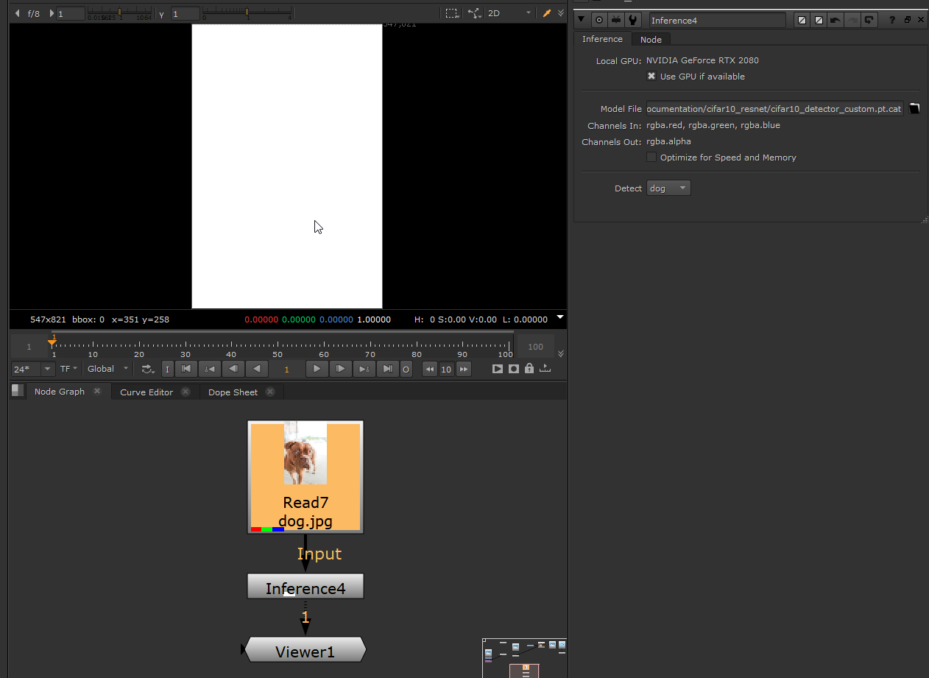Switch to the Node tab in properties
This screenshot has height=678, width=929.
[651, 39]
